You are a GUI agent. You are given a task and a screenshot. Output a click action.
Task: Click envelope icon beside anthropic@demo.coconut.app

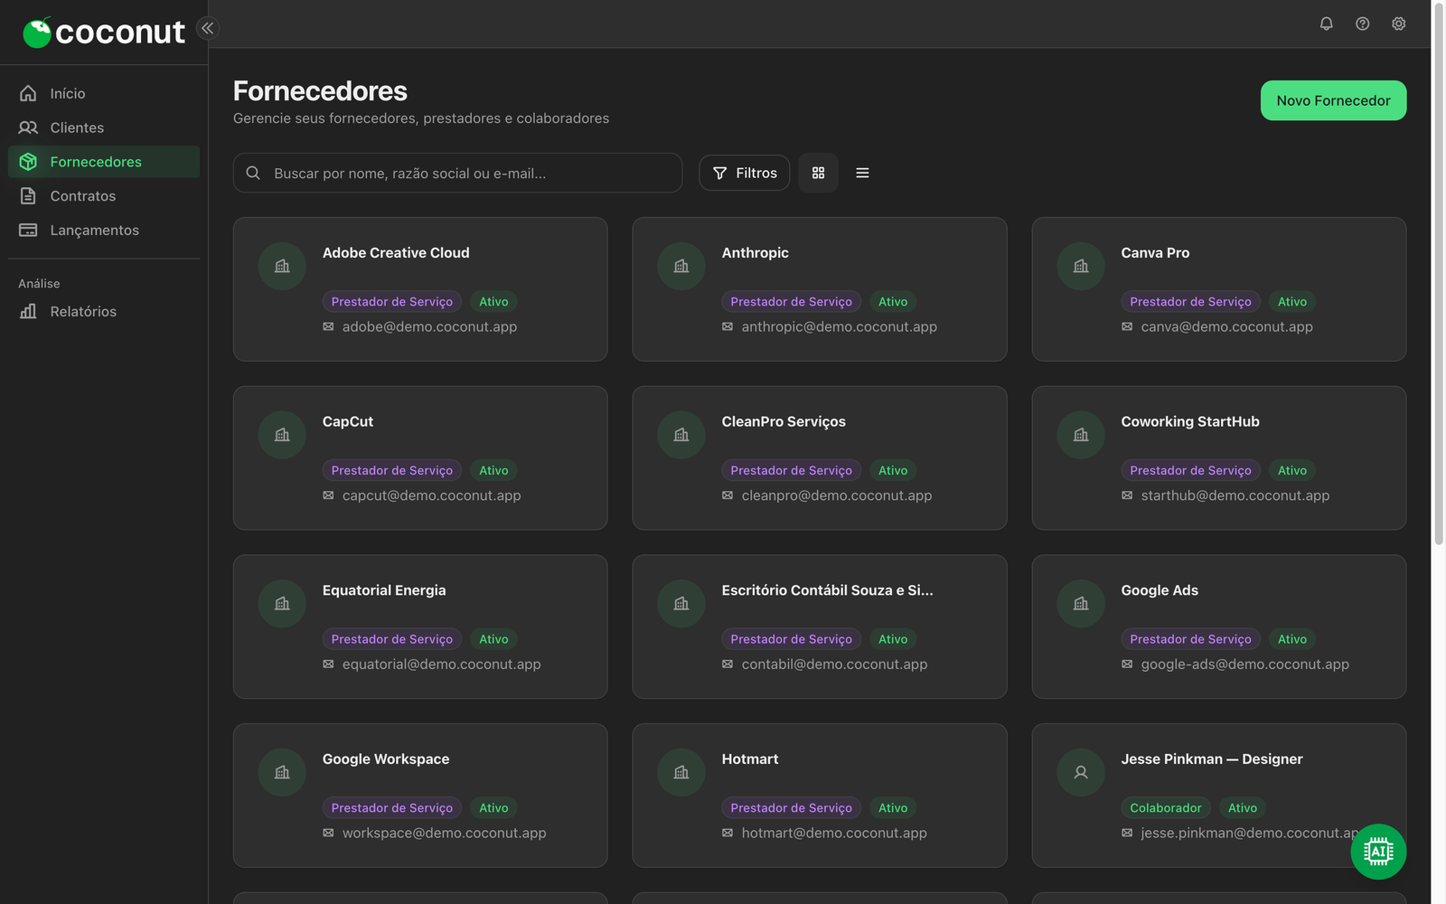pyautogui.click(x=728, y=327)
